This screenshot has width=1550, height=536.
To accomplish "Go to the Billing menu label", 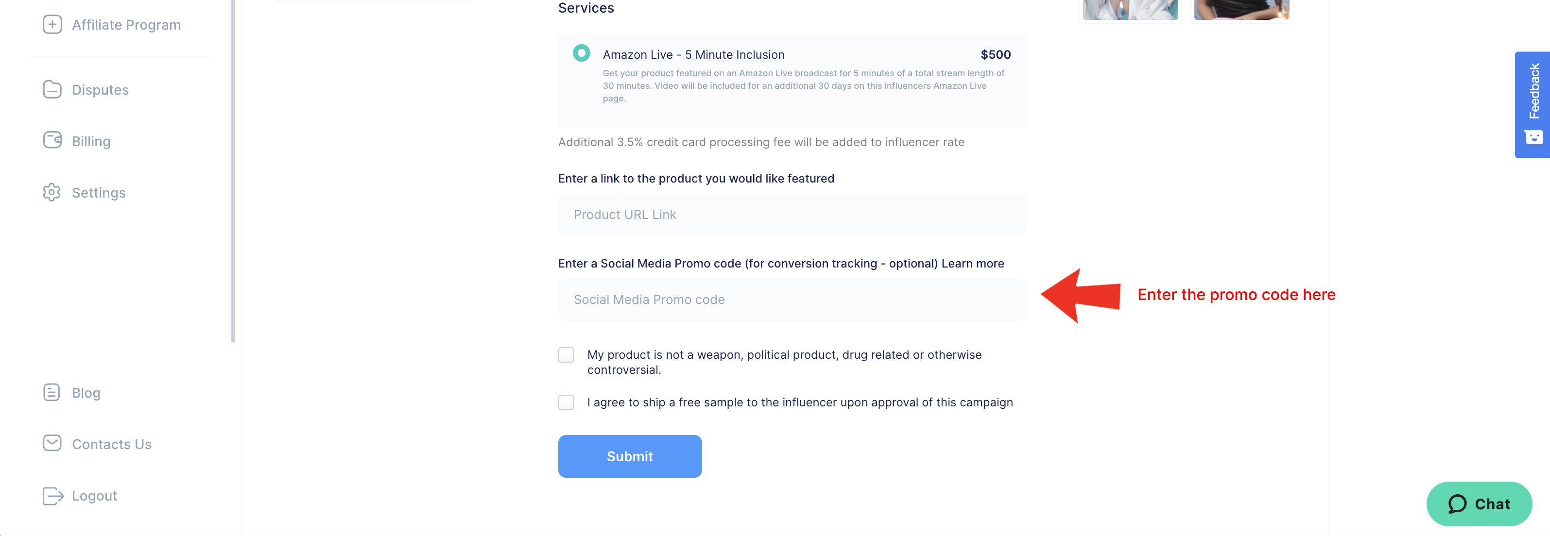I will (91, 141).
